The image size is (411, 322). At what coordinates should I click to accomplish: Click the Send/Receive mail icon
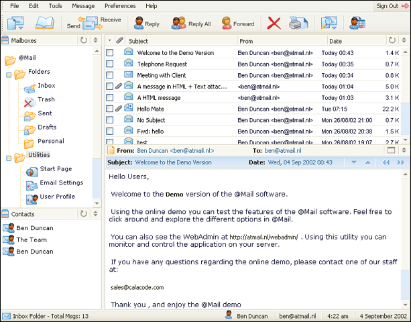coord(91,23)
